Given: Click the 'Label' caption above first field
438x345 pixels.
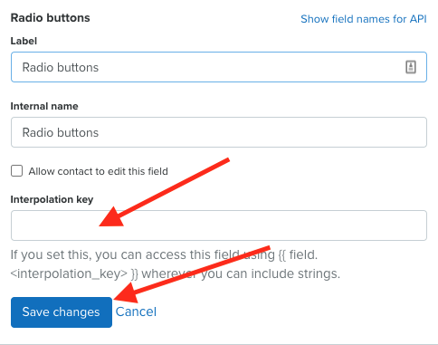Looking at the screenshot, I should tap(24, 41).
